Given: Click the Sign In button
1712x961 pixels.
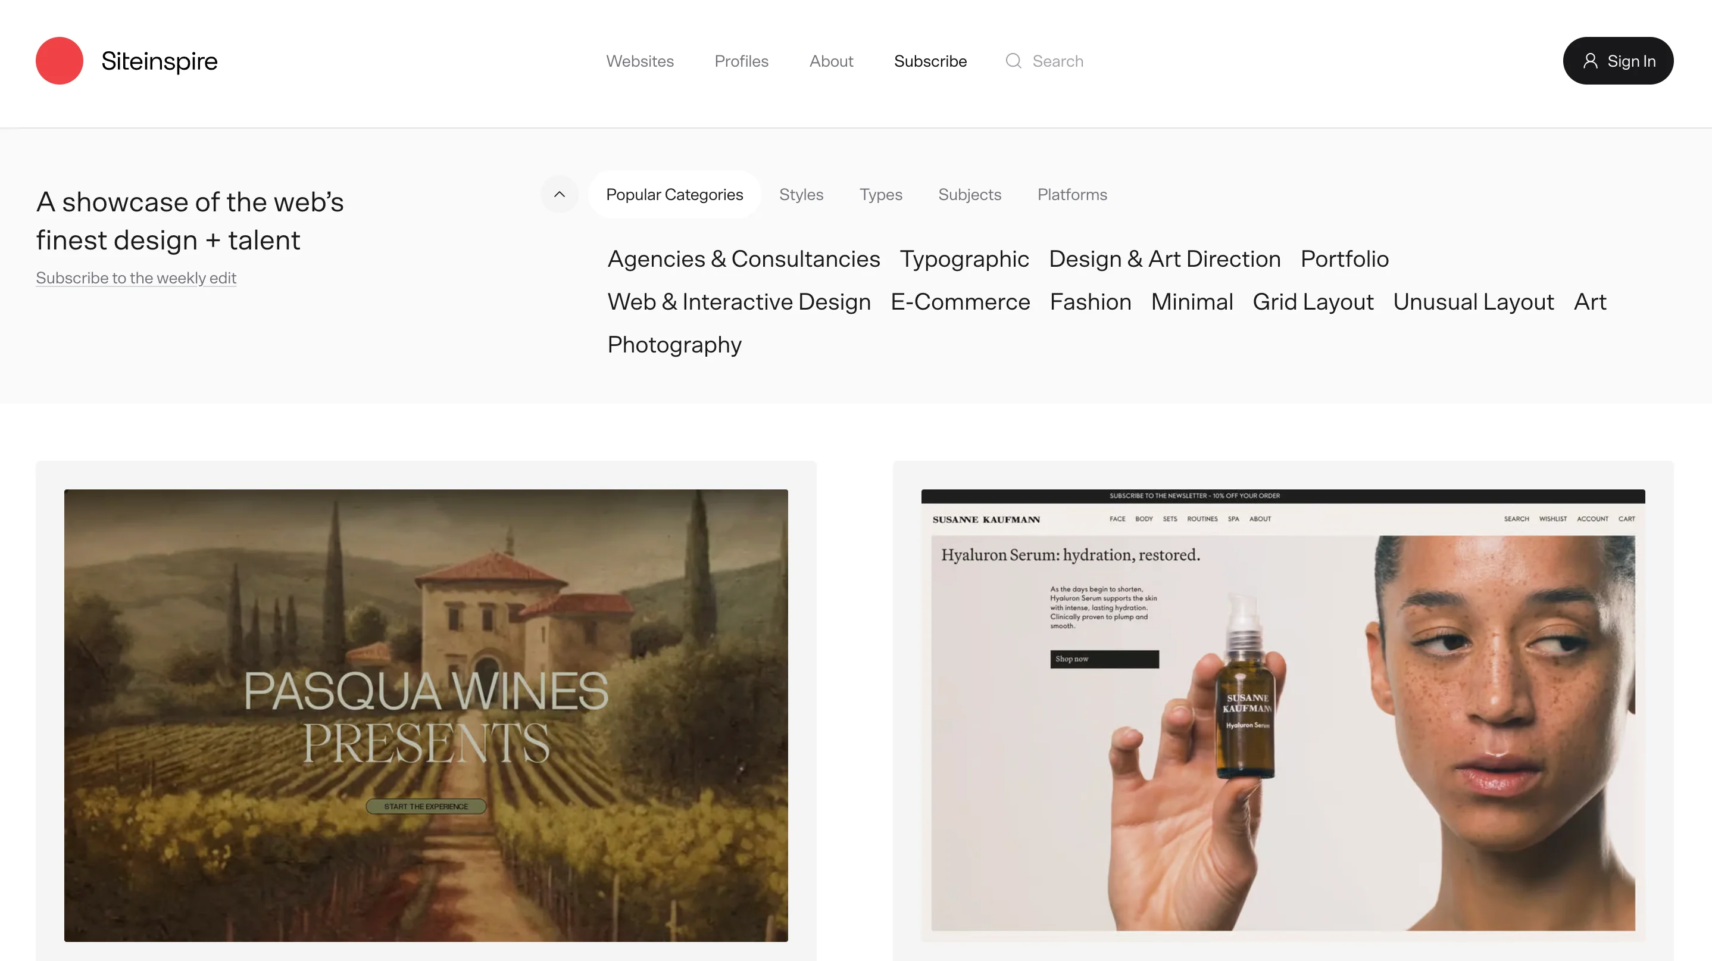Looking at the screenshot, I should [1617, 61].
